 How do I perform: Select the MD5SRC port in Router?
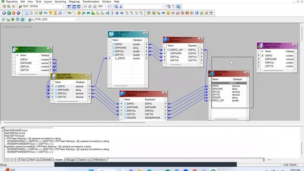pos(217,97)
